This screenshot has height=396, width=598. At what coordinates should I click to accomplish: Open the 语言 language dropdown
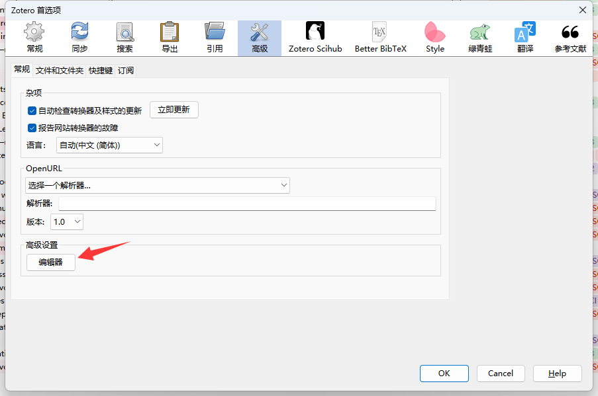tap(109, 145)
